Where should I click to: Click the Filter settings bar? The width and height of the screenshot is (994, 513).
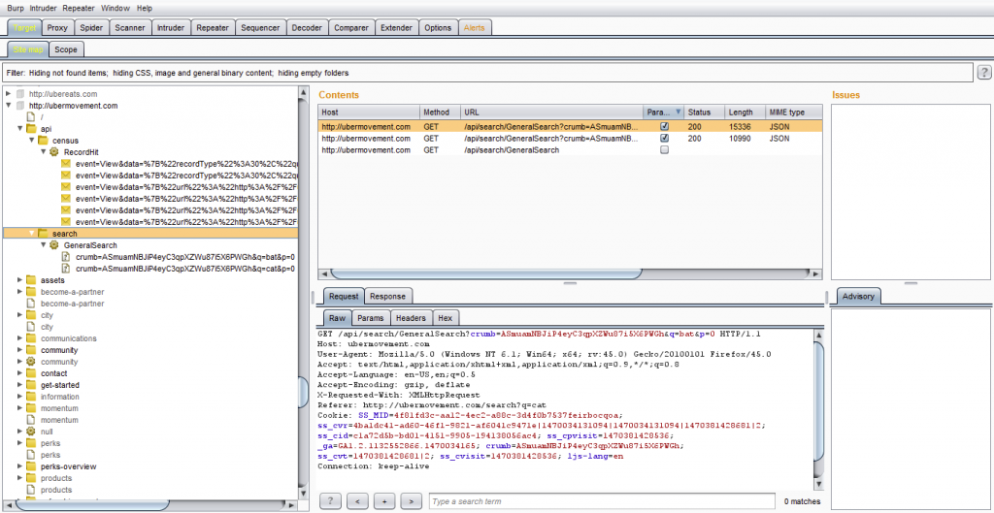pyautogui.click(x=487, y=73)
